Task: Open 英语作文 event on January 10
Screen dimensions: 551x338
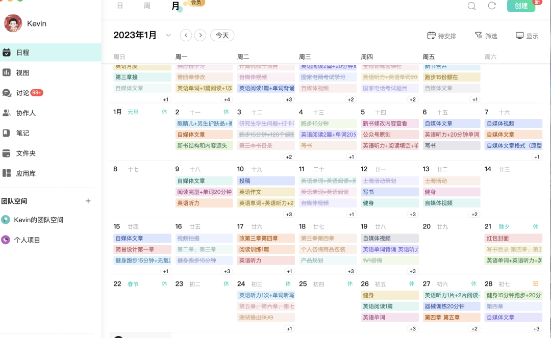Action: pyautogui.click(x=266, y=192)
